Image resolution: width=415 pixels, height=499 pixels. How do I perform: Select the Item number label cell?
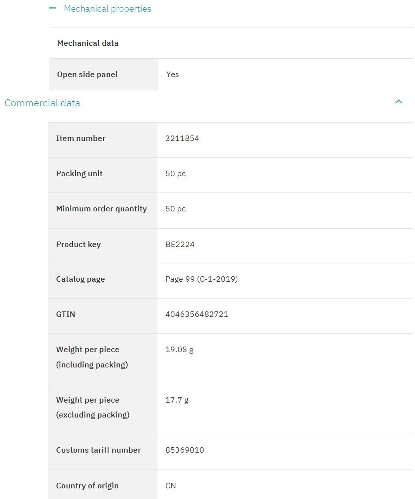pos(103,140)
